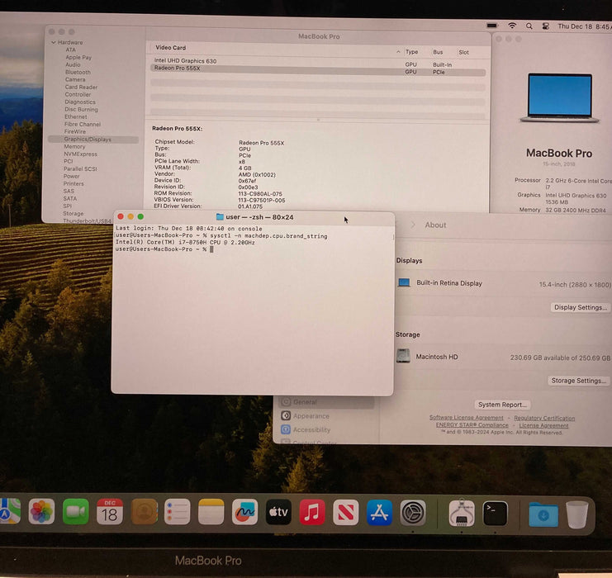Launch Freeform from the Dock
This screenshot has width=612, height=578.
(x=244, y=512)
